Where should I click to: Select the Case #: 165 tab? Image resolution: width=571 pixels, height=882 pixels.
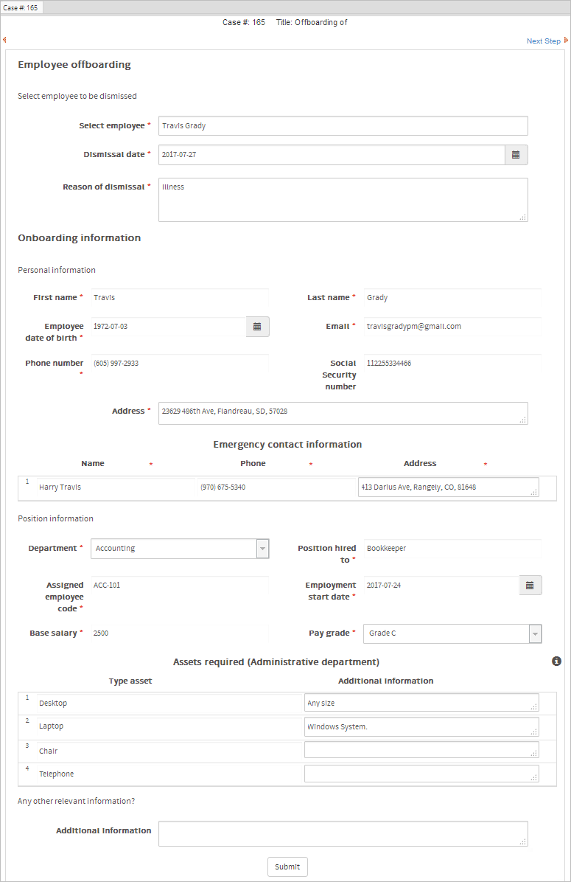(x=22, y=7)
